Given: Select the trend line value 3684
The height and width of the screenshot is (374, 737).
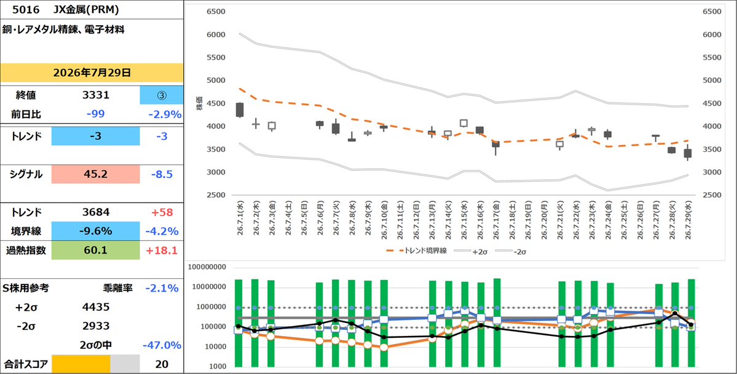Looking at the screenshot, I should point(95,212).
